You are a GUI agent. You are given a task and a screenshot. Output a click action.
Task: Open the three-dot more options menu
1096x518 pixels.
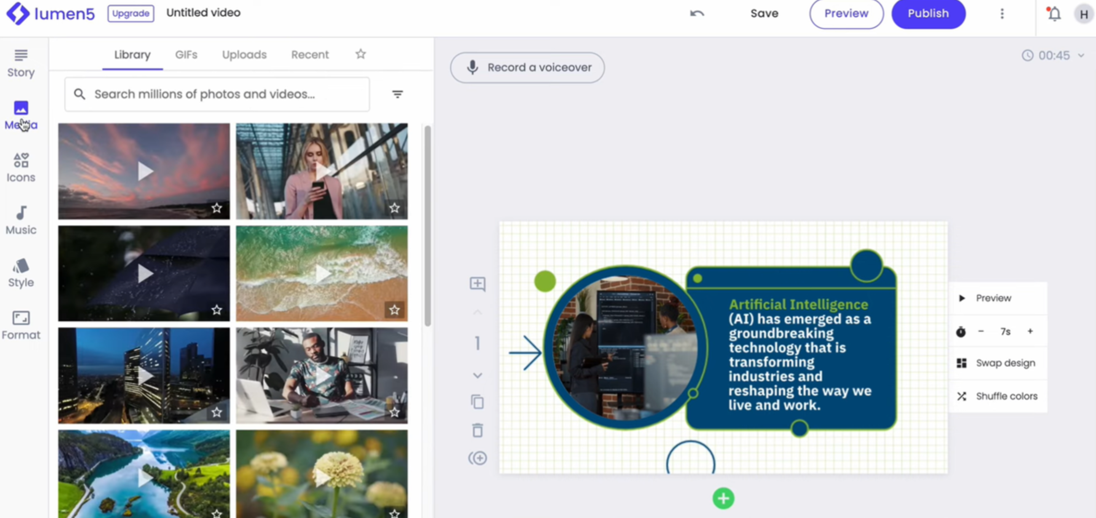tap(1002, 14)
